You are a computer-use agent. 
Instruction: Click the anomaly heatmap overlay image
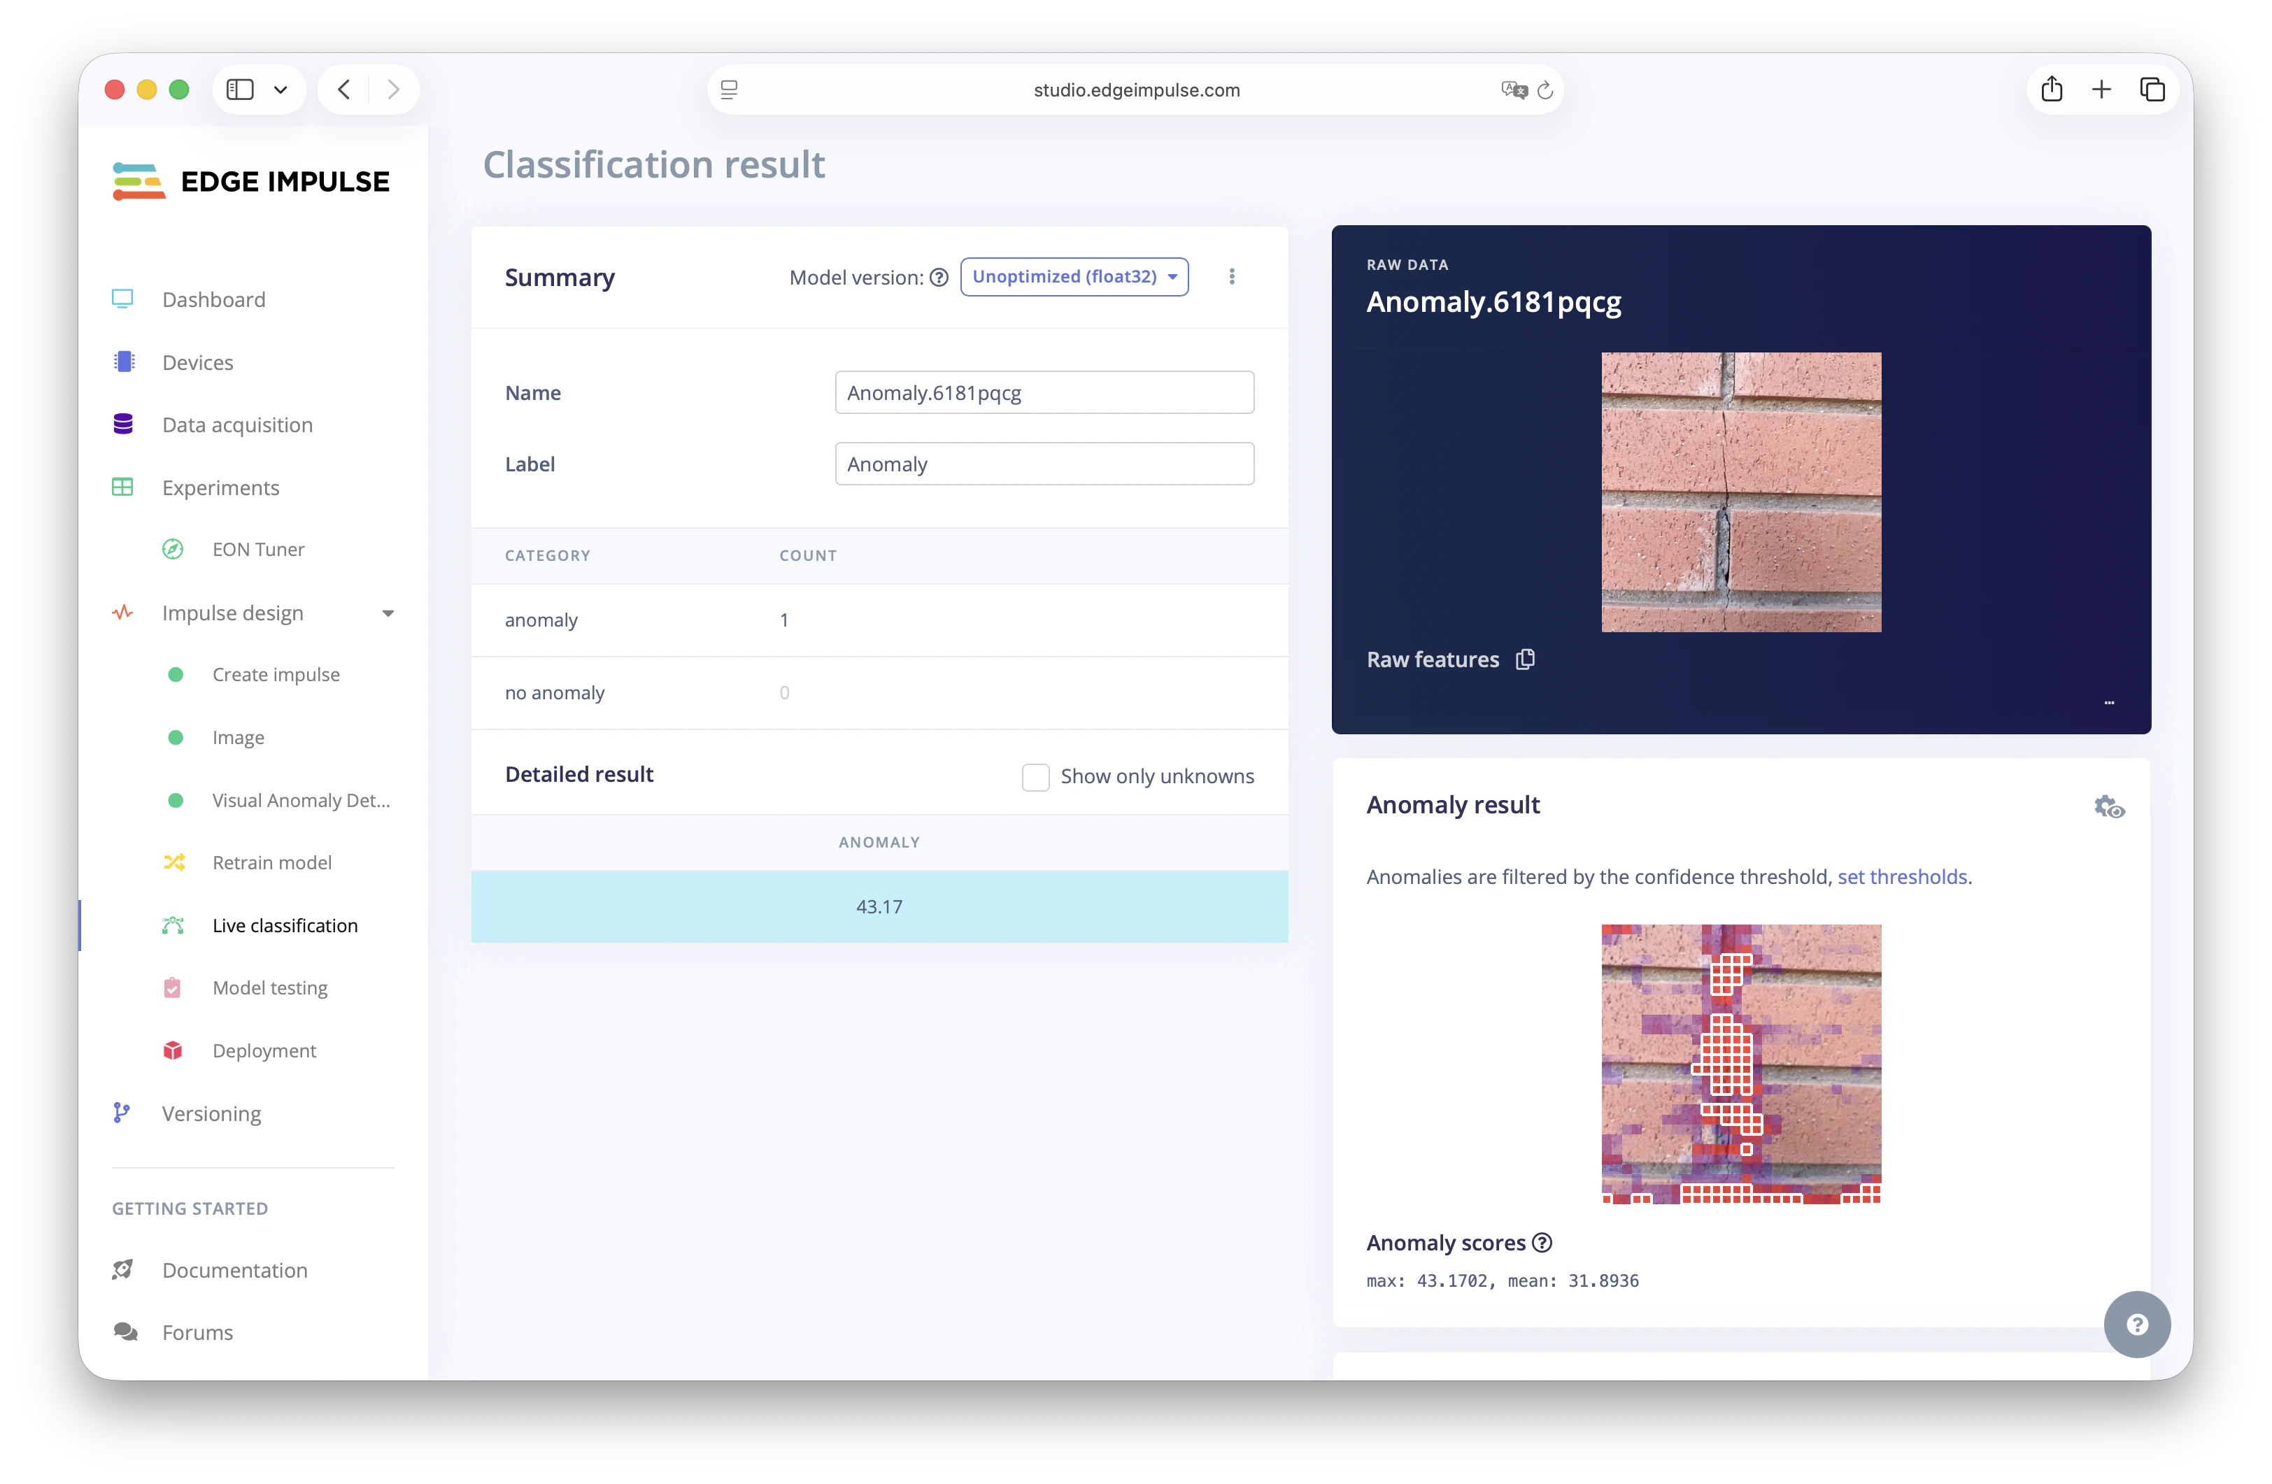pos(1740,1064)
